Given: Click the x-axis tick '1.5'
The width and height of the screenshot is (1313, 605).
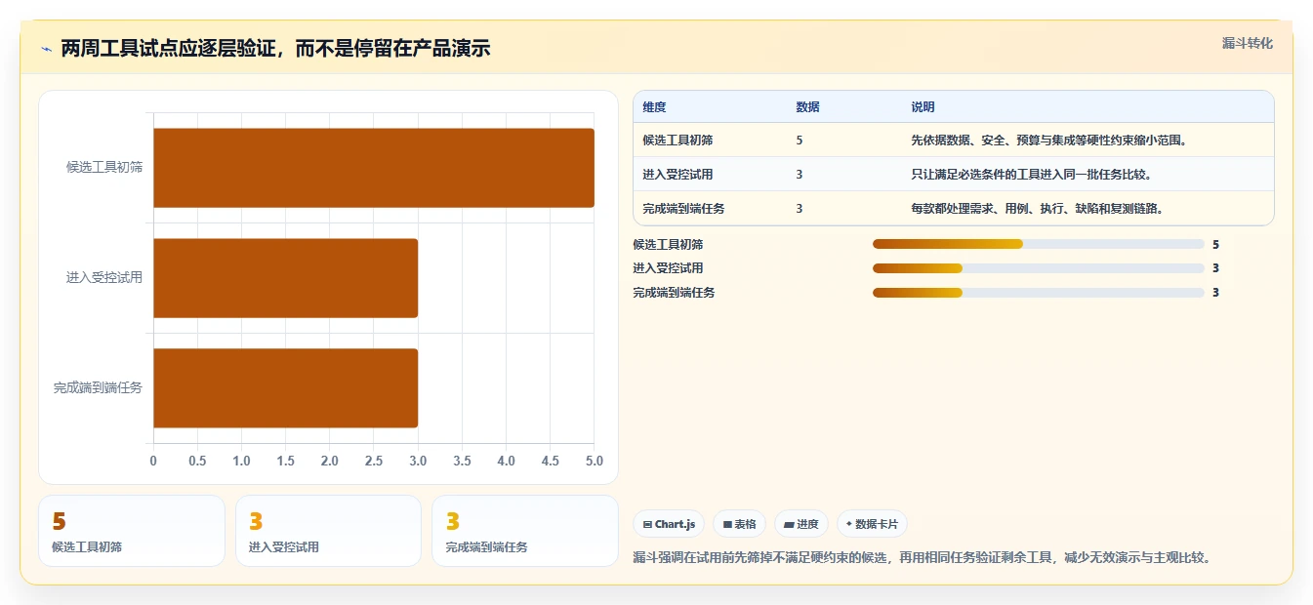Looking at the screenshot, I should pos(285,461).
